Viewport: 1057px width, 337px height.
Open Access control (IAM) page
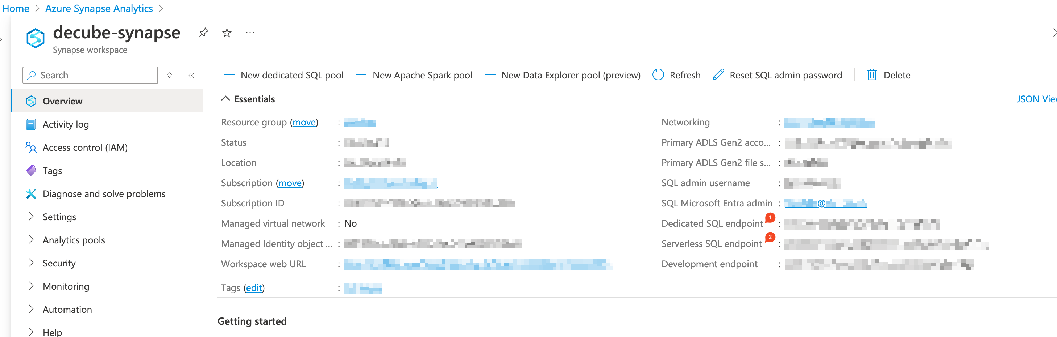(x=85, y=148)
